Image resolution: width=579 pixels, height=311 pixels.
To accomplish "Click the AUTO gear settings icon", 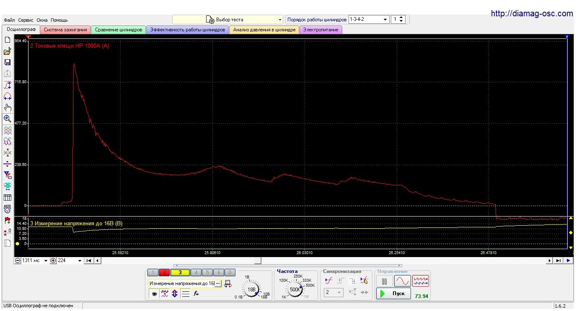I will coord(7,209).
